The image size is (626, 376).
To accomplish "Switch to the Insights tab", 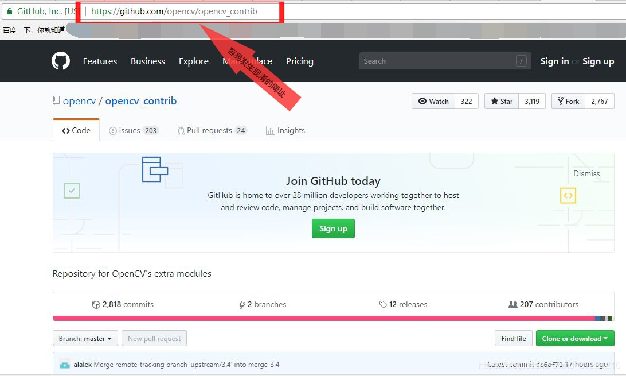I will coord(285,130).
